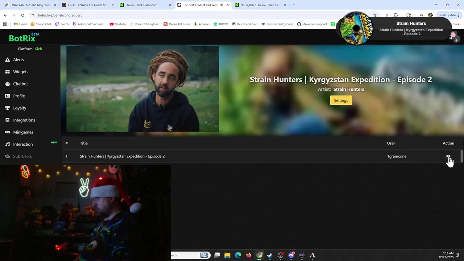Viewport: 464px width, 261px height.
Task: Close the Kick Dashboard tab
Action: (x=170, y=5)
